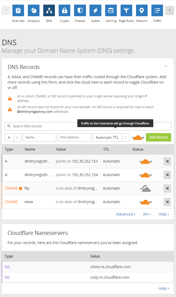Toggle cloud status for 192.30.252.153 record

(145, 161)
